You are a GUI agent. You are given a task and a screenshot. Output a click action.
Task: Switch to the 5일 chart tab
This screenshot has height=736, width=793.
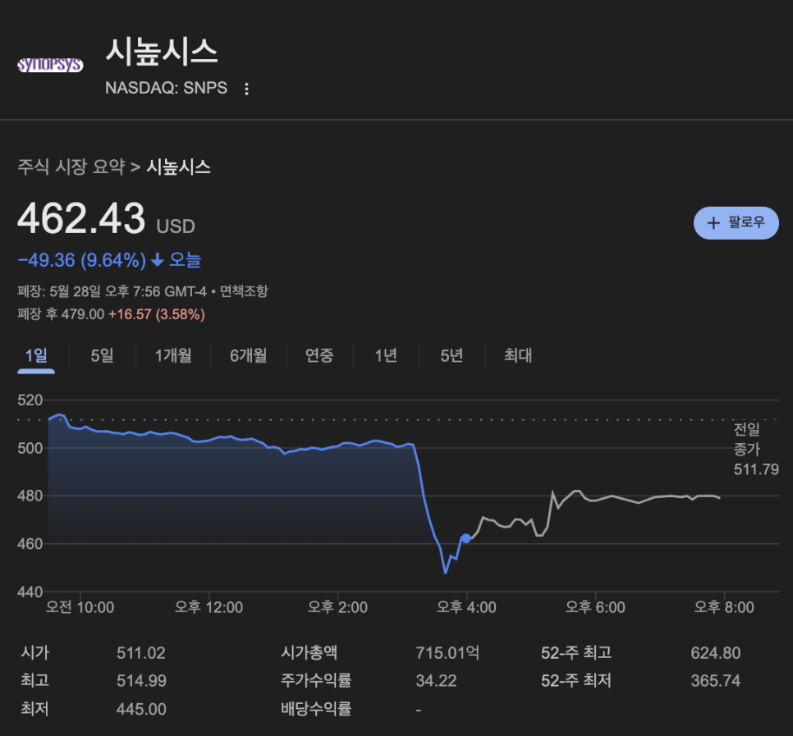coord(102,355)
